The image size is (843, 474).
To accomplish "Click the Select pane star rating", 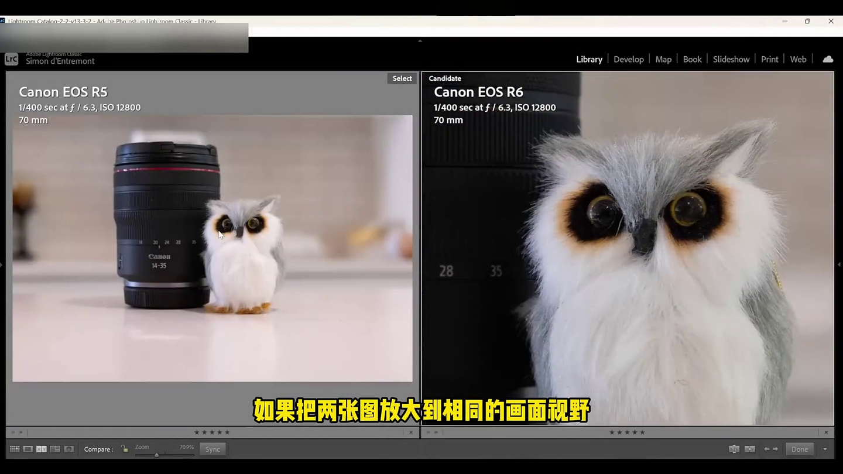I will point(212,432).
